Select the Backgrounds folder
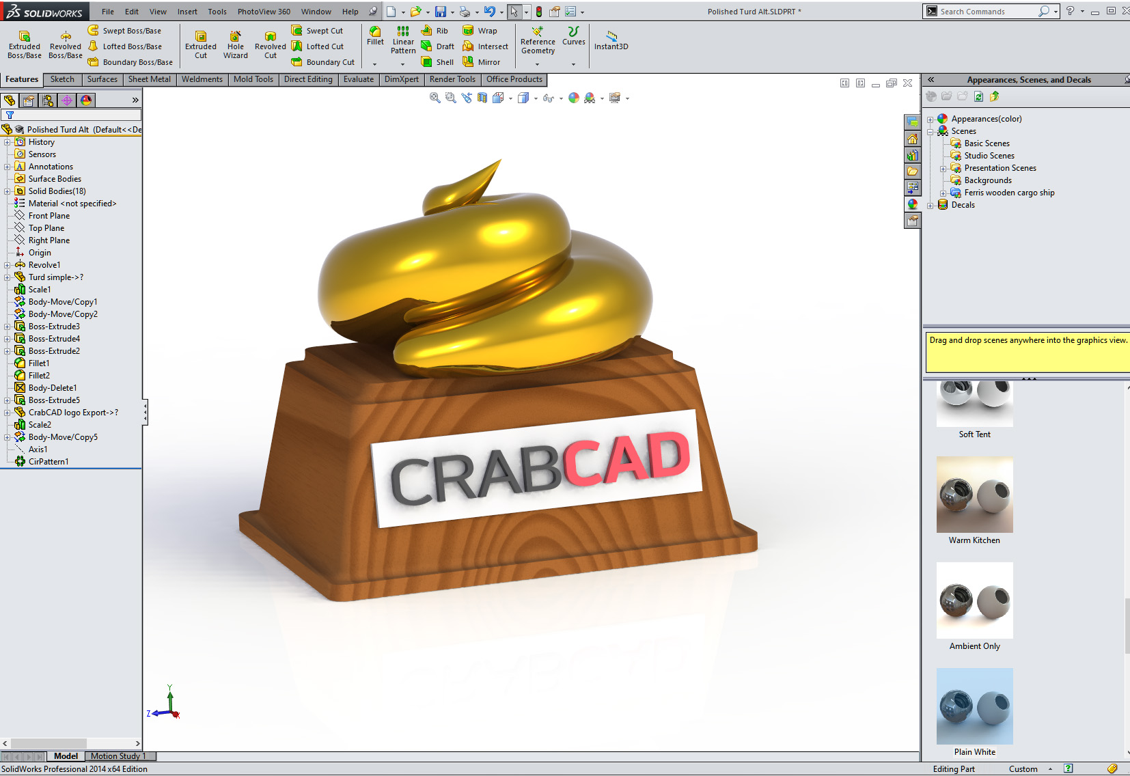Image resolution: width=1130 pixels, height=776 pixels. tap(988, 180)
